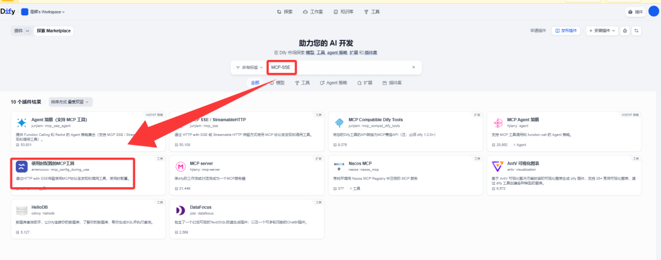
Task: Click the Dify logo
Action: click(7, 12)
